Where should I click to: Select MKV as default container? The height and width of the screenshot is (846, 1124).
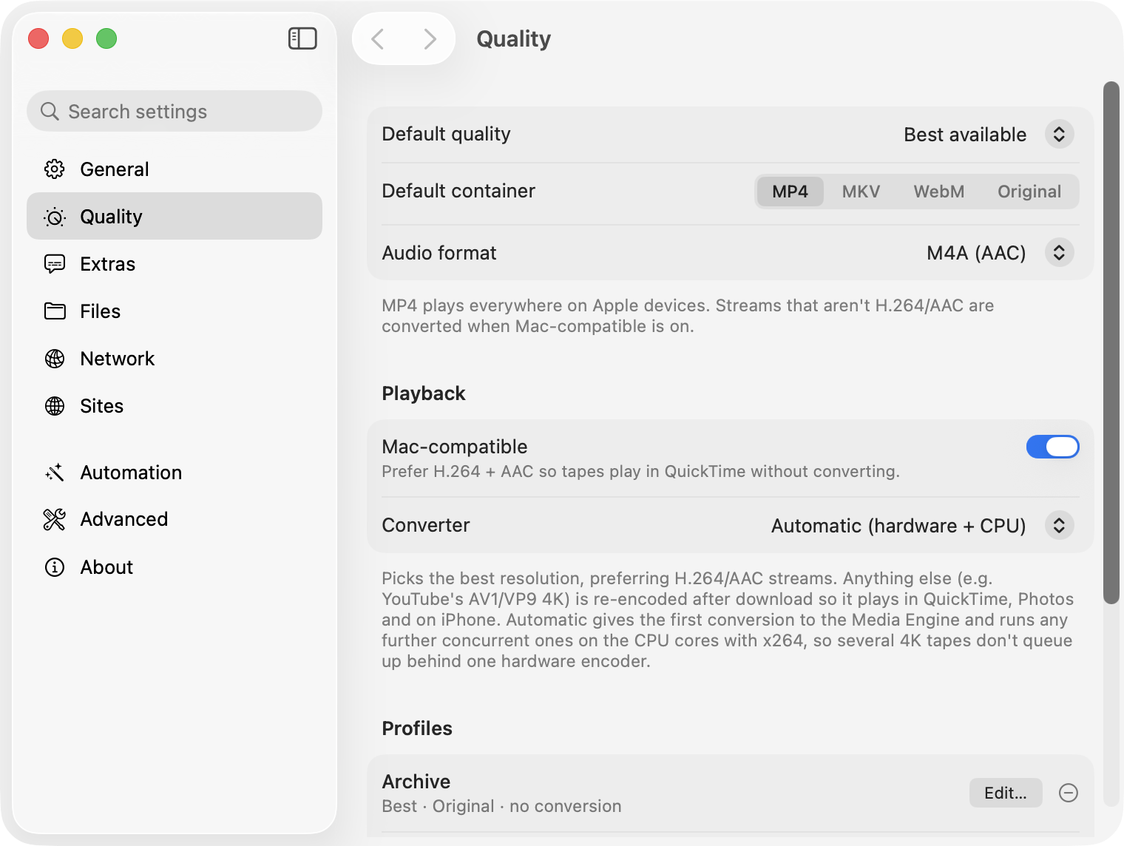[x=861, y=192]
